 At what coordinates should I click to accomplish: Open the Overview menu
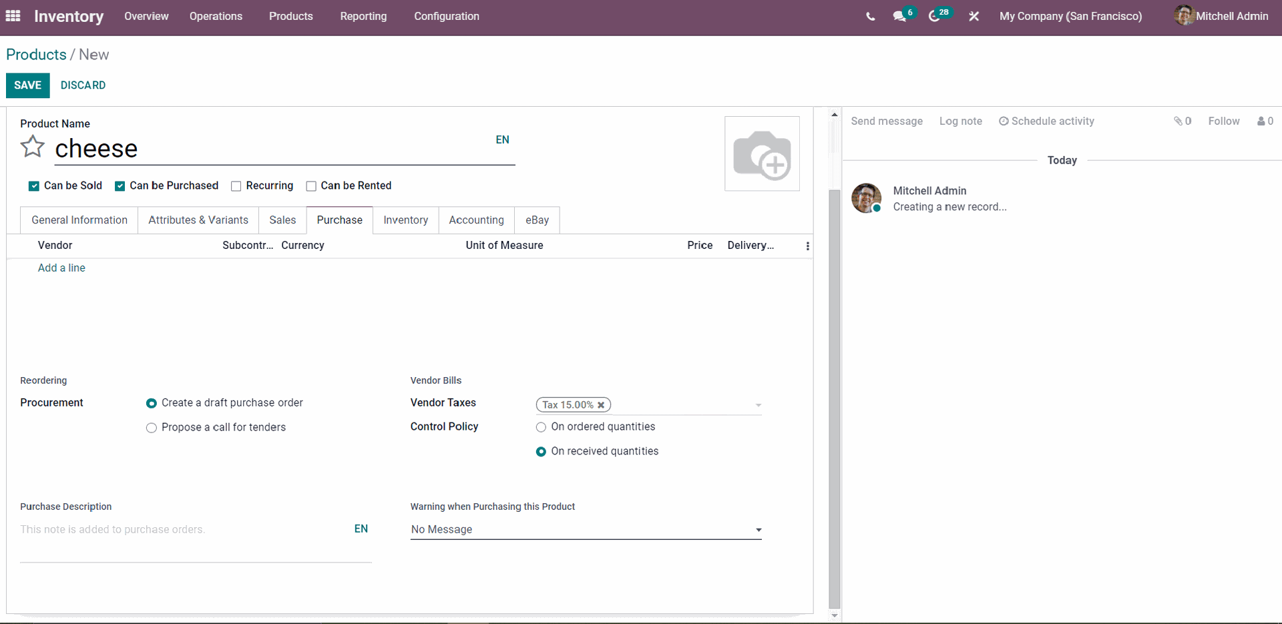pyautogui.click(x=146, y=16)
